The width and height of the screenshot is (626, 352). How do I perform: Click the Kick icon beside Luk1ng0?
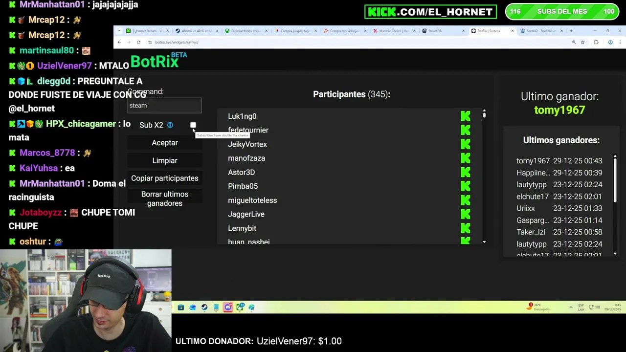click(x=466, y=116)
